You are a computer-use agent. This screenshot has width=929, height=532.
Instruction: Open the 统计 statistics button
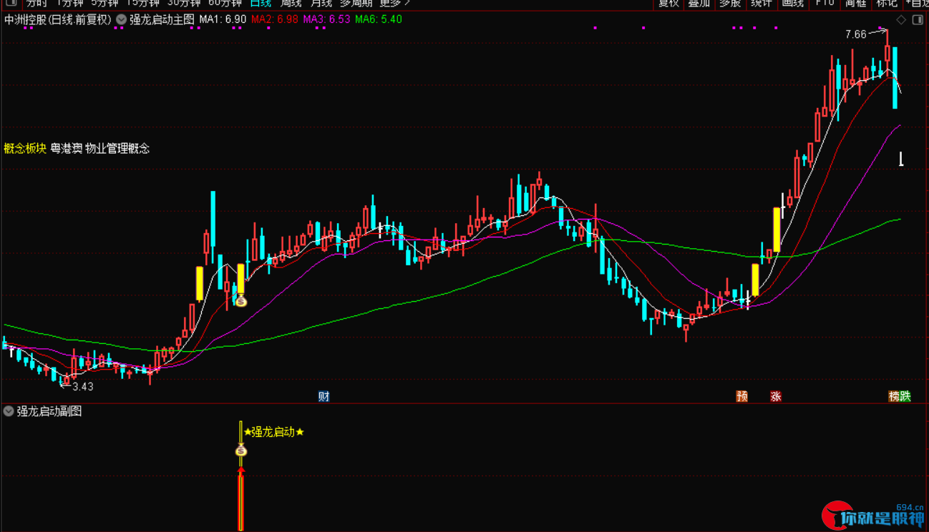pyautogui.click(x=762, y=3)
